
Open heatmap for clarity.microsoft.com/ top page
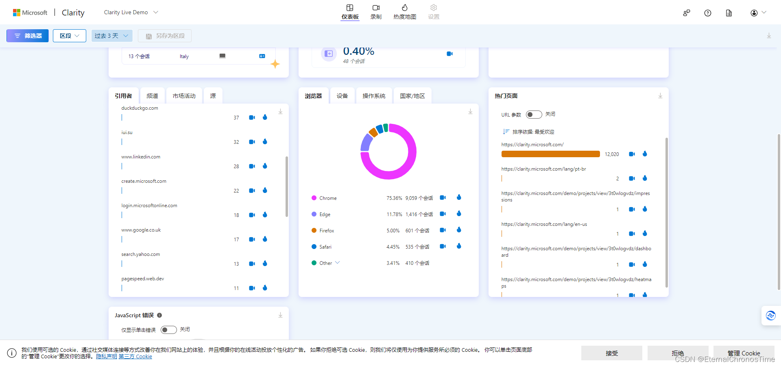[x=645, y=154]
